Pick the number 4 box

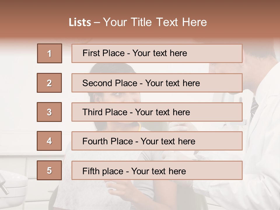point(49,141)
